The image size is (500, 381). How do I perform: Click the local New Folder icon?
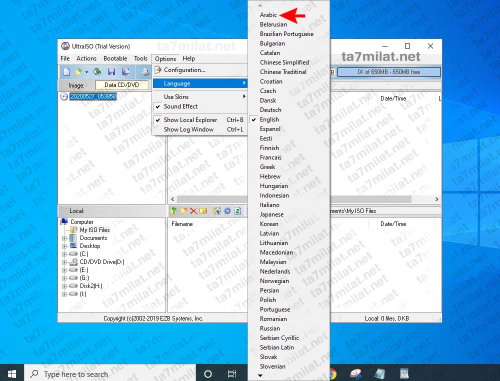click(x=183, y=210)
